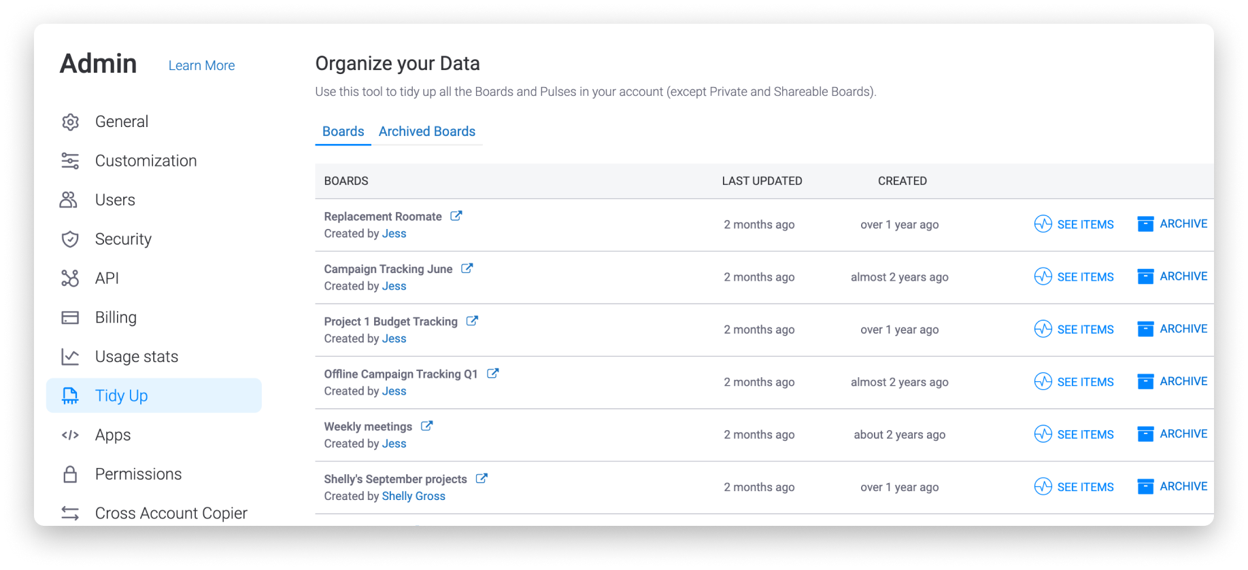Click the Billing card icon
Screen dimensions: 1248x570
[70, 317]
